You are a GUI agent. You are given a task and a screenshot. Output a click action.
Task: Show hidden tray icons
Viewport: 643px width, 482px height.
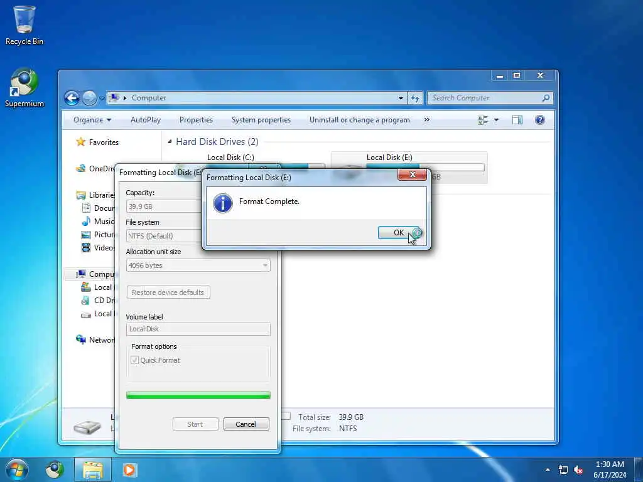click(548, 469)
